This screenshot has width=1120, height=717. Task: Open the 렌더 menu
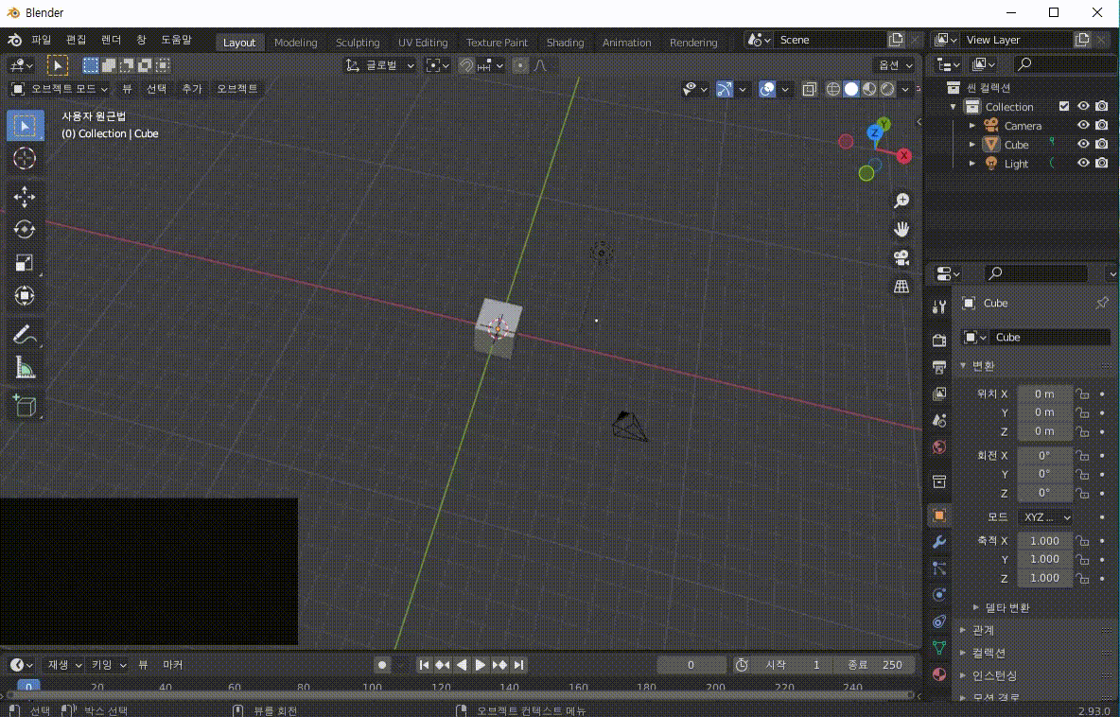click(112, 40)
